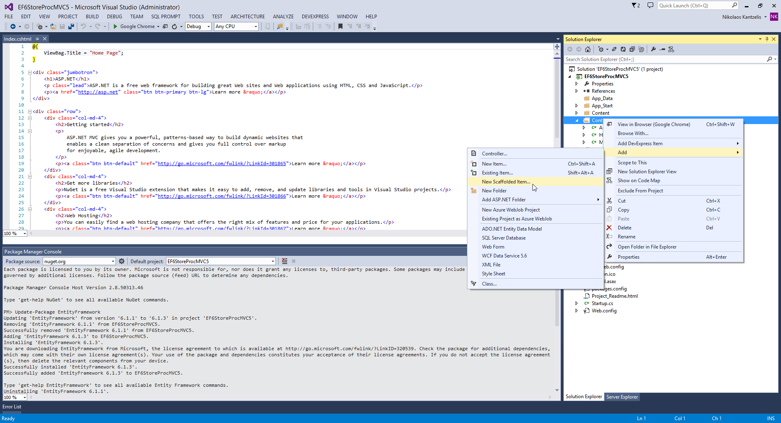This screenshot has height=423, width=781.
Task: Choose ADO.NET Entity Data Model
Action: pos(535,229)
